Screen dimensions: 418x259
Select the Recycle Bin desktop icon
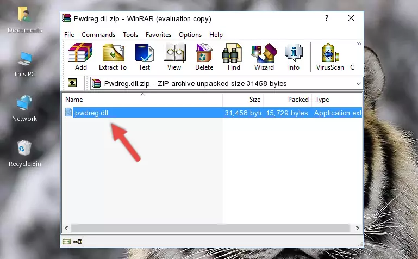point(25,154)
